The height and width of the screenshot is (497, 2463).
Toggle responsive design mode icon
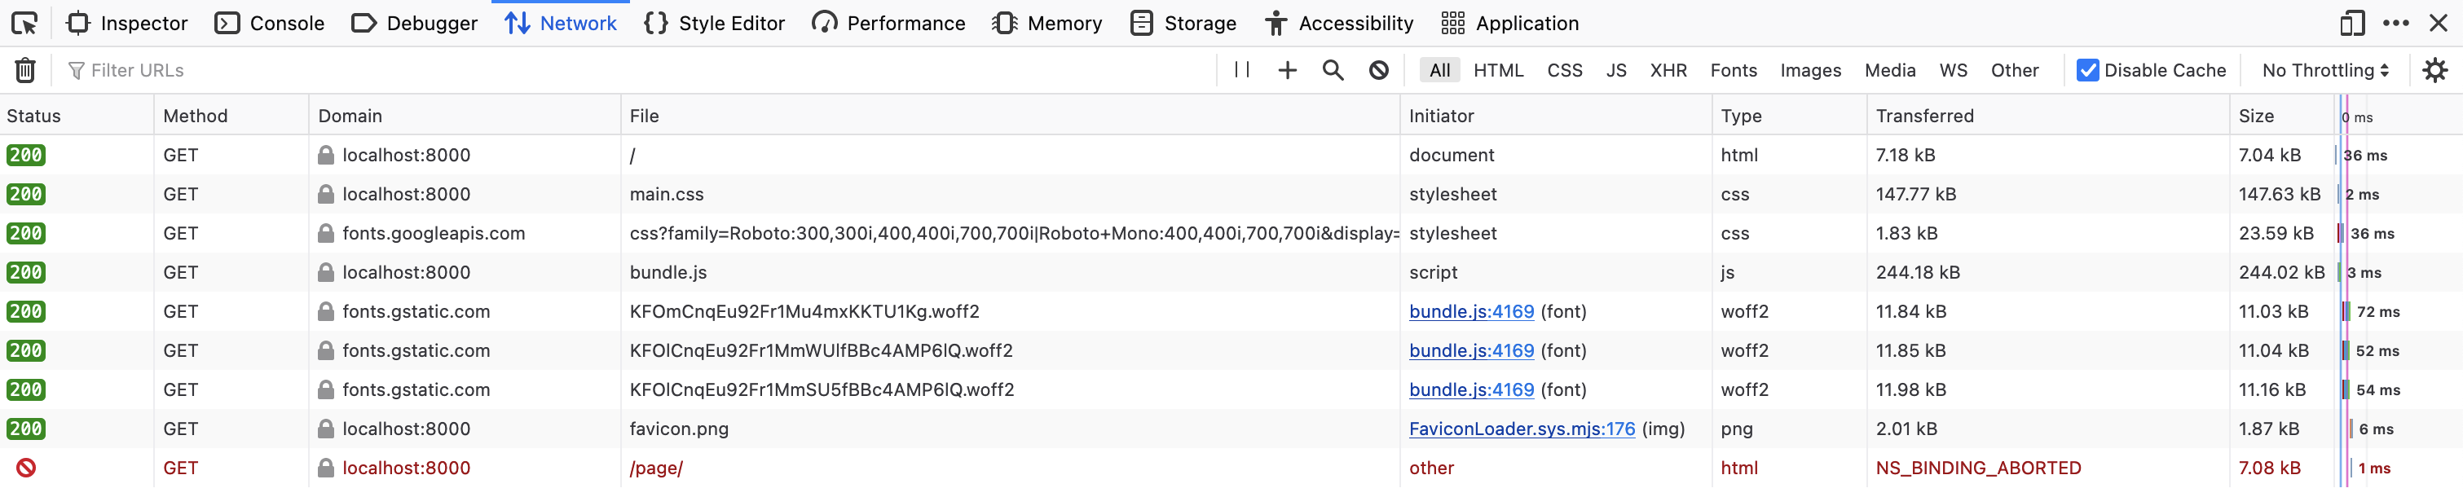2352,23
